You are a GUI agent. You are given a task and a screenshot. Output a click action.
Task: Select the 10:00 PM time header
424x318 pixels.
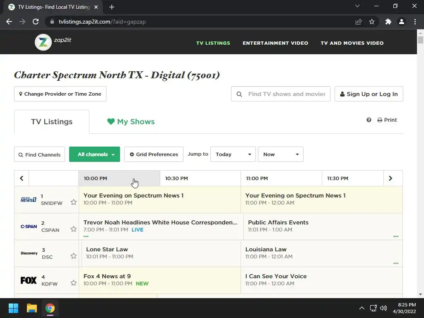(x=119, y=178)
